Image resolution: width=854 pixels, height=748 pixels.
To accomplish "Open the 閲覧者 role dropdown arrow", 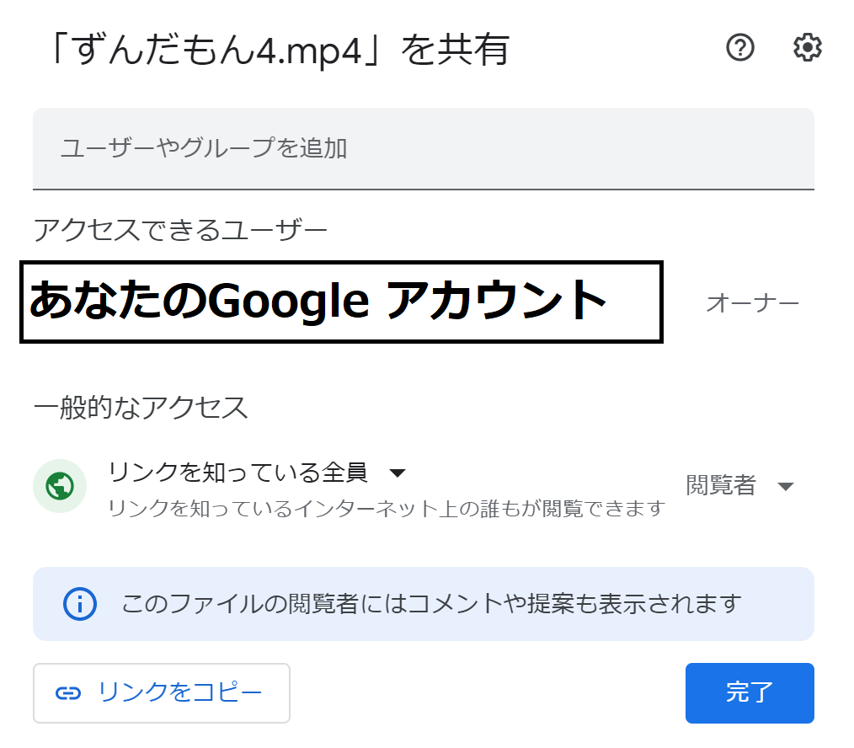I will [786, 486].
